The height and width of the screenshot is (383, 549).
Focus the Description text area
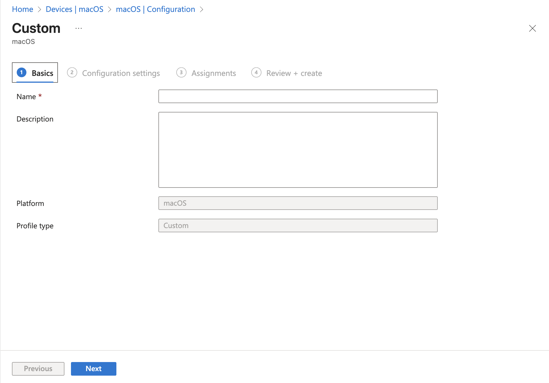coord(298,150)
